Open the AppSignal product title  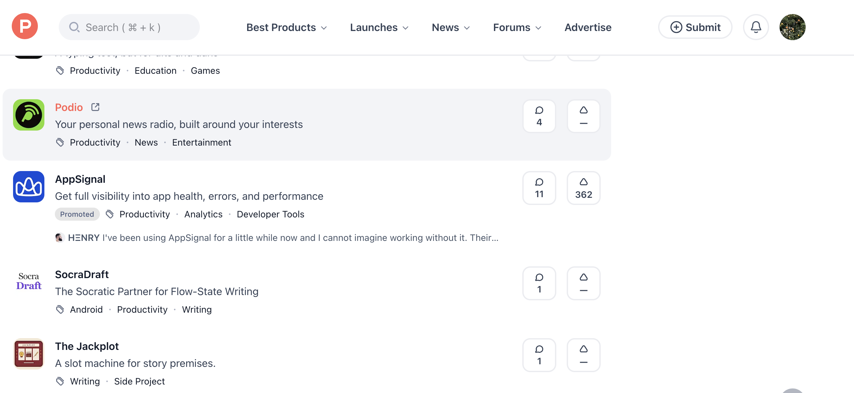pyautogui.click(x=80, y=179)
